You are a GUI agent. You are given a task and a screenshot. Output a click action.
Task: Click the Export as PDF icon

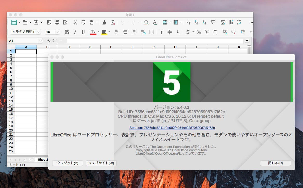click(49, 22)
